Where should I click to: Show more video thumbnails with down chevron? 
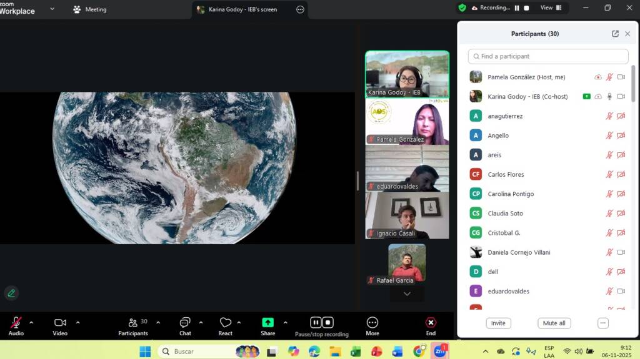point(407,294)
